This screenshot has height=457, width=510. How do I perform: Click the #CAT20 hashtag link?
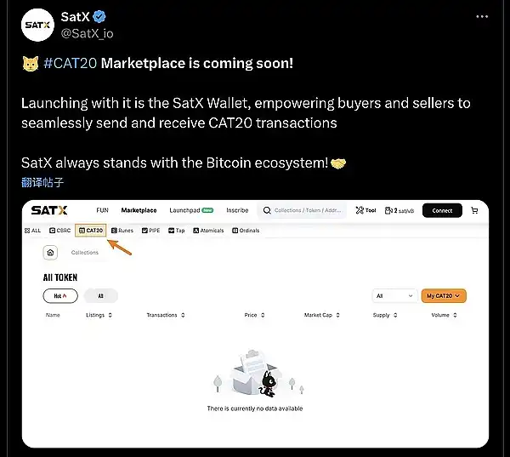point(71,63)
